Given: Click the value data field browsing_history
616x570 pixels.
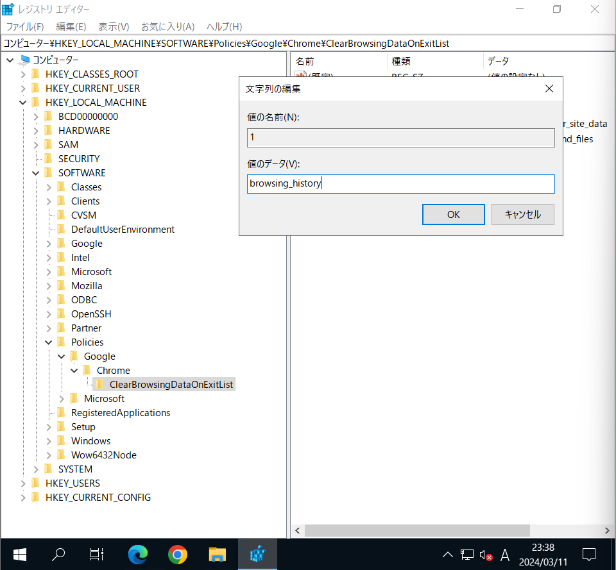Looking at the screenshot, I should (400, 184).
